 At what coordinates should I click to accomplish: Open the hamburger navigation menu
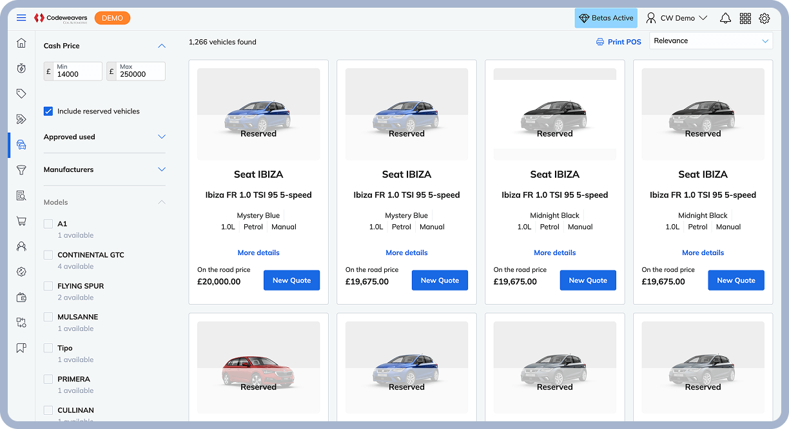point(21,18)
